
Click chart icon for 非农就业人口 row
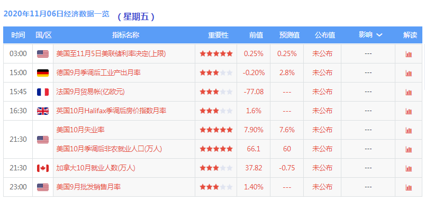pos(409,149)
